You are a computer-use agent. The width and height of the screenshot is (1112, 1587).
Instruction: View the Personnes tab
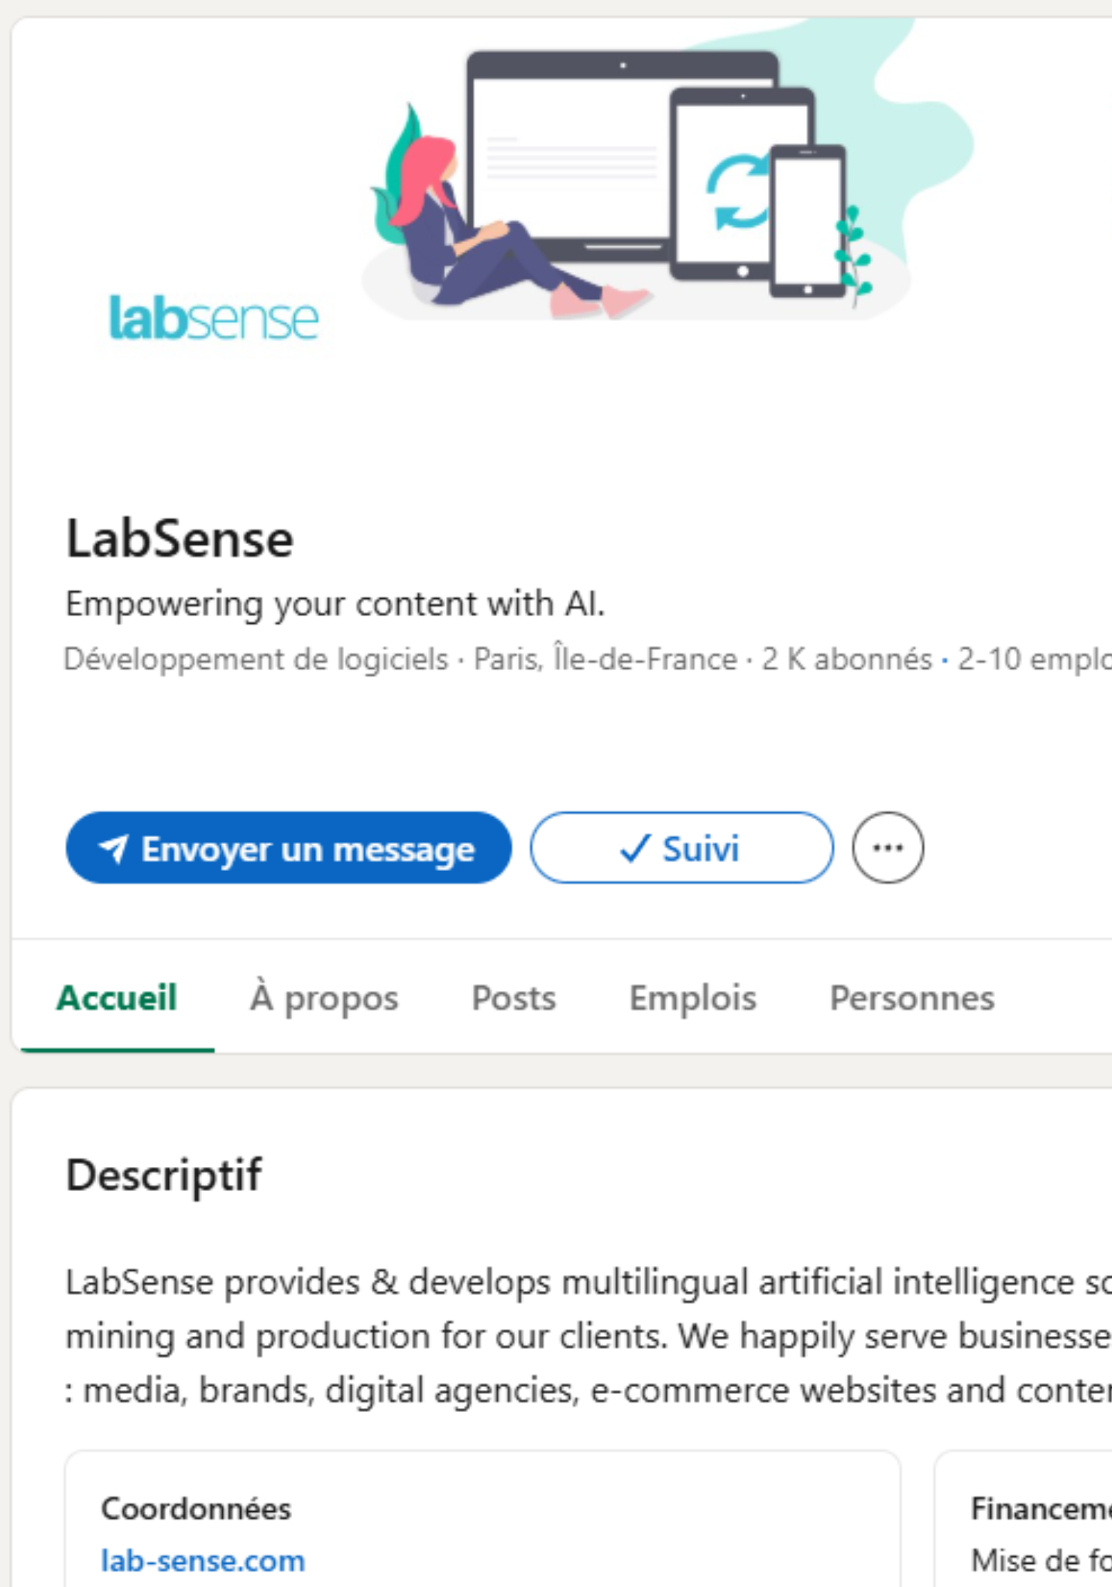pos(911,998)
